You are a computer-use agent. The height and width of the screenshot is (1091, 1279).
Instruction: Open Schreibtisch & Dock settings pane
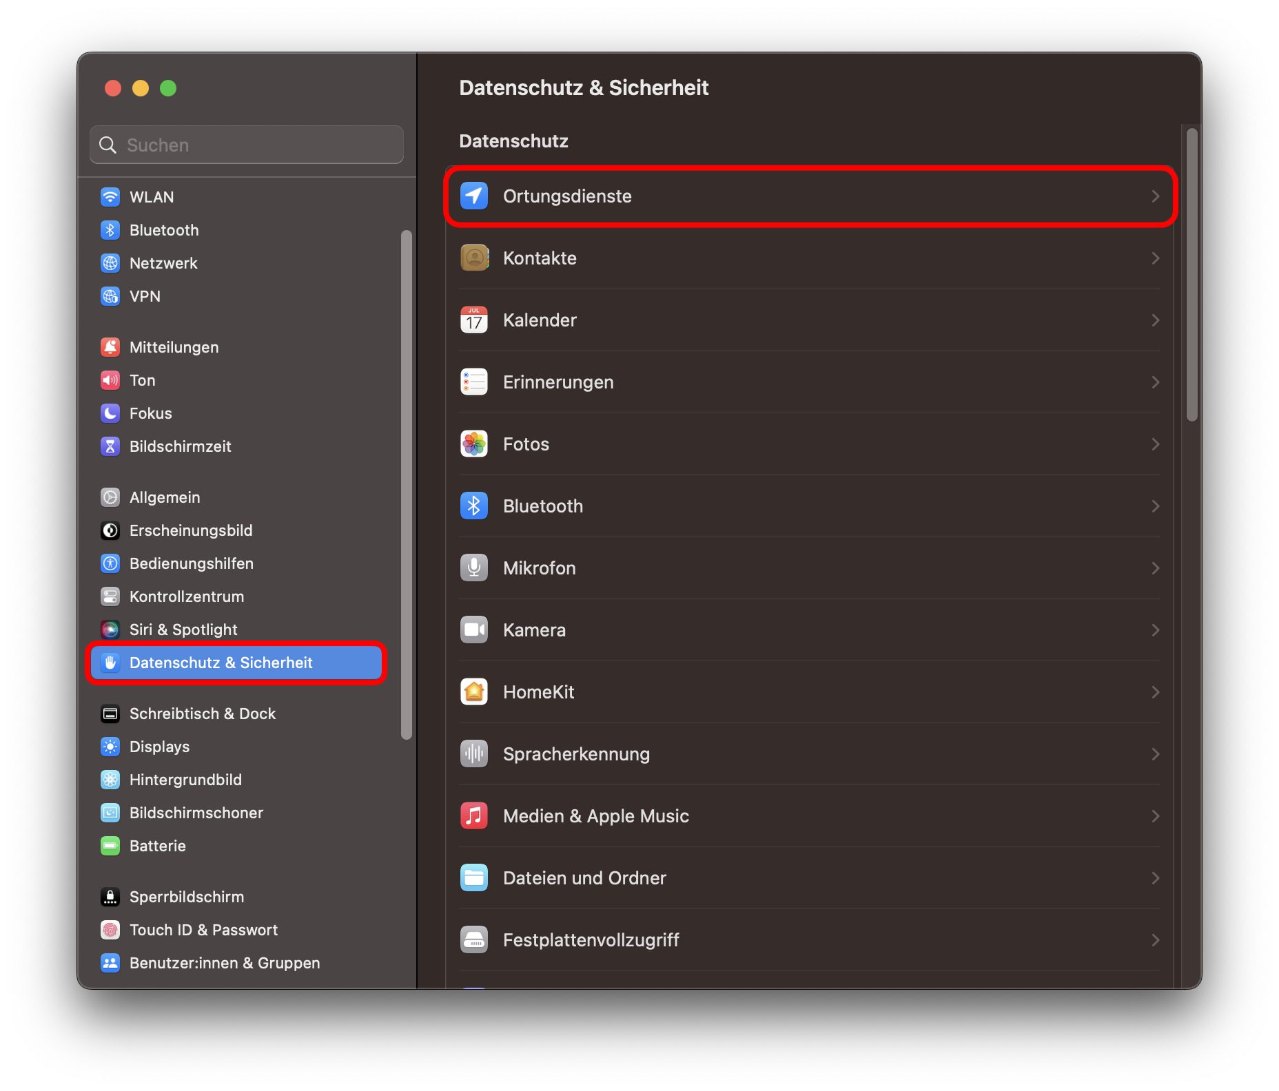click(x=202, y=714)
